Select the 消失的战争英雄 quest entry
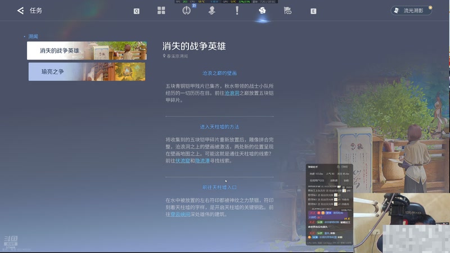Viewport: 450px width, 253px height. click(x=87, y=51)
